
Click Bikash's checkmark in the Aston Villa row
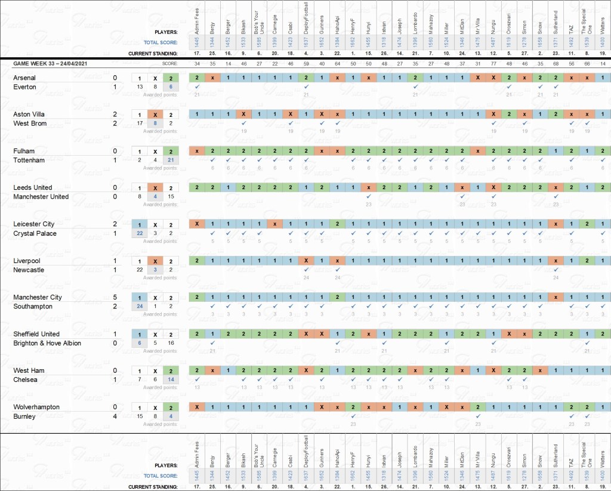(243, 123)
